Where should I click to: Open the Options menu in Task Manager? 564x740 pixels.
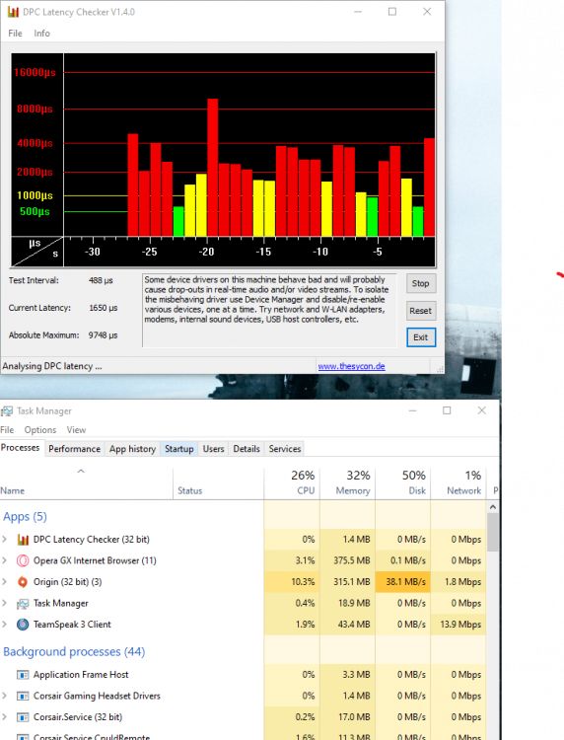40,430
